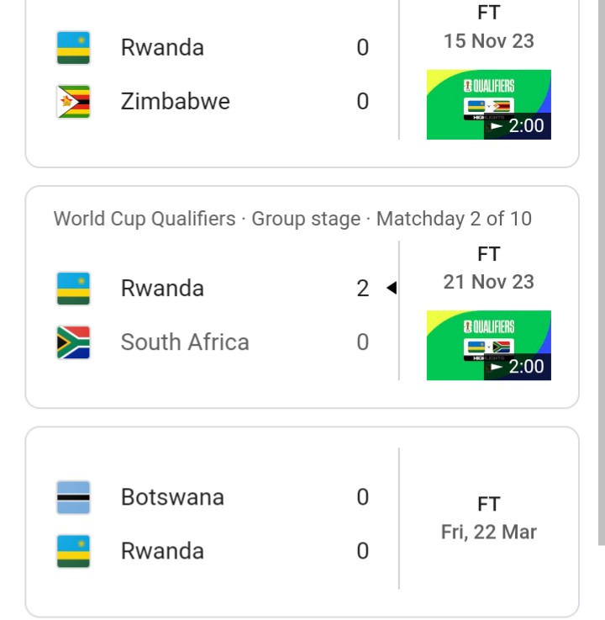The width and height of the screenshot is (605, 620).
Task: Select Rwanda's name in the South Africa match
Action: point(162,289)
